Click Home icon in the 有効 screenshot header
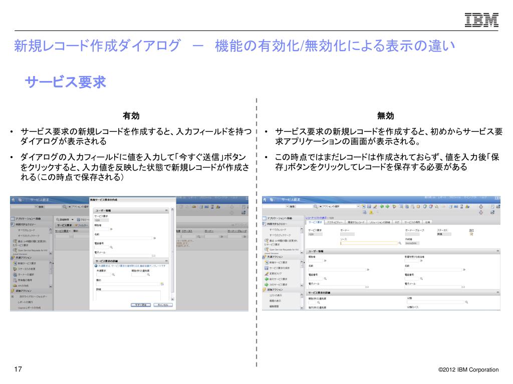513x384 pixels. (13, 199)
